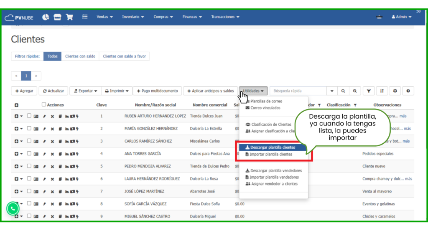Open the settings gear icon in toolbar
The height and width of the screenshot is (240, 428).
click(x=395, y=91)
